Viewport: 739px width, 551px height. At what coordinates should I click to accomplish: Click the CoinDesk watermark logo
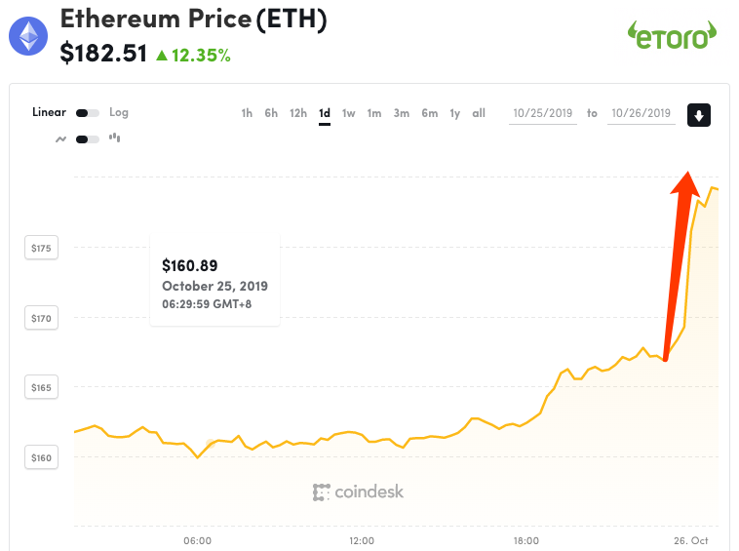tap(358, 492)
